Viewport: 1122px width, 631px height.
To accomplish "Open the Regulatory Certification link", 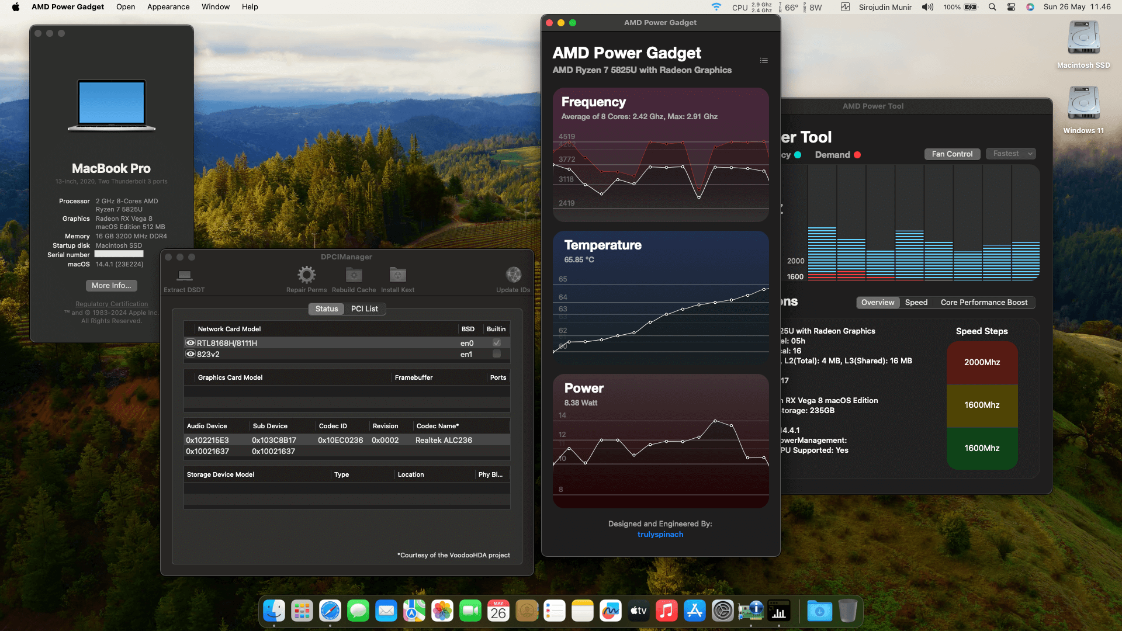I will pyautogui.click(x=112, y=304).
